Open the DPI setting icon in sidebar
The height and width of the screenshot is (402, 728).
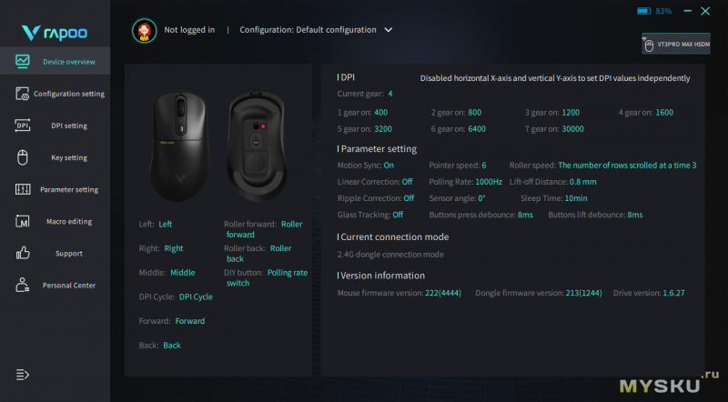point(24,126)
